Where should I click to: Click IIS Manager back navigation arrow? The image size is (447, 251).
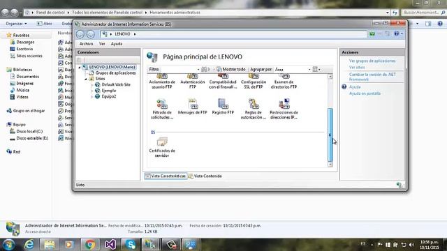tap(80, 34)
